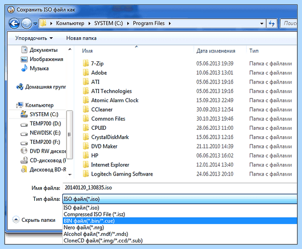Choose BIN файл(*.bin/*.cue) option
The width and height of the screenshot is (302, 249).
tap(180, 221)
